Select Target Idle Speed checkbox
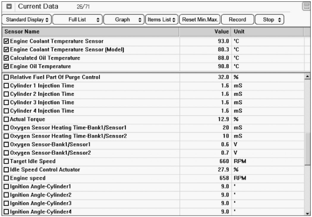This screenshot has width=312, height=217. (x=6, y=161)
